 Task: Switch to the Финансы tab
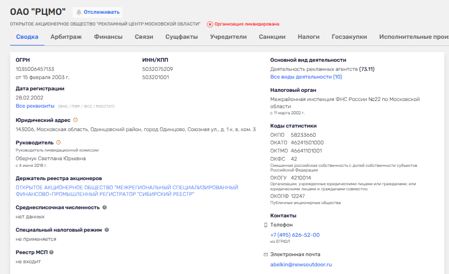pyautogui.click(x=108, y=37)
